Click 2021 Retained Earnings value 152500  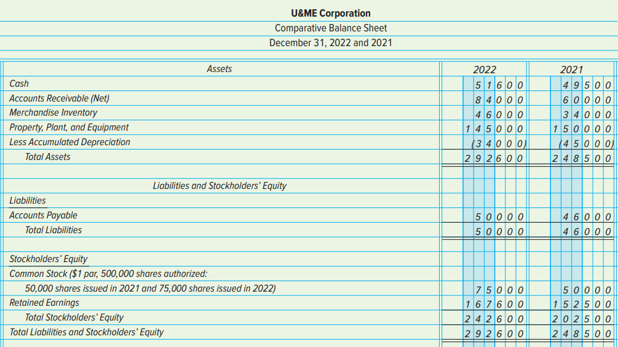pyautogui.click(x=581, y=305)
